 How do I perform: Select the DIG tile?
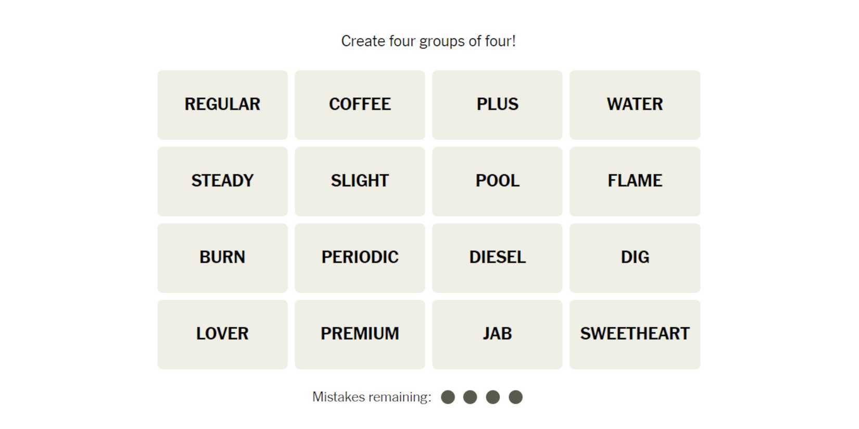[x=635, y=257]
